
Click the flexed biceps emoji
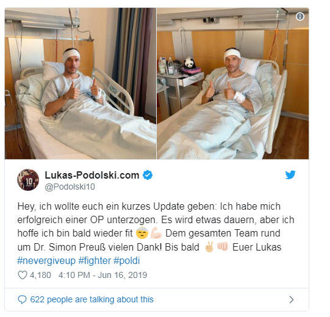pos(156,233)
